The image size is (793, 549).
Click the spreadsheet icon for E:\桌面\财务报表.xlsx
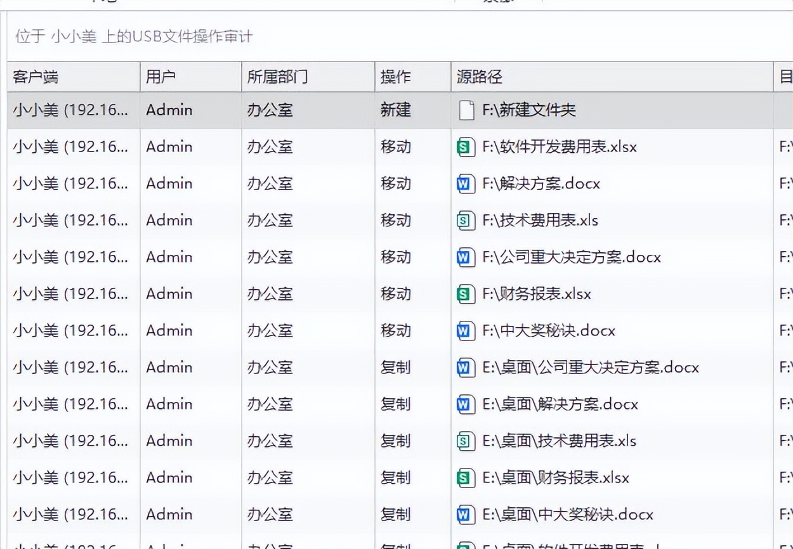coord(466,478)
